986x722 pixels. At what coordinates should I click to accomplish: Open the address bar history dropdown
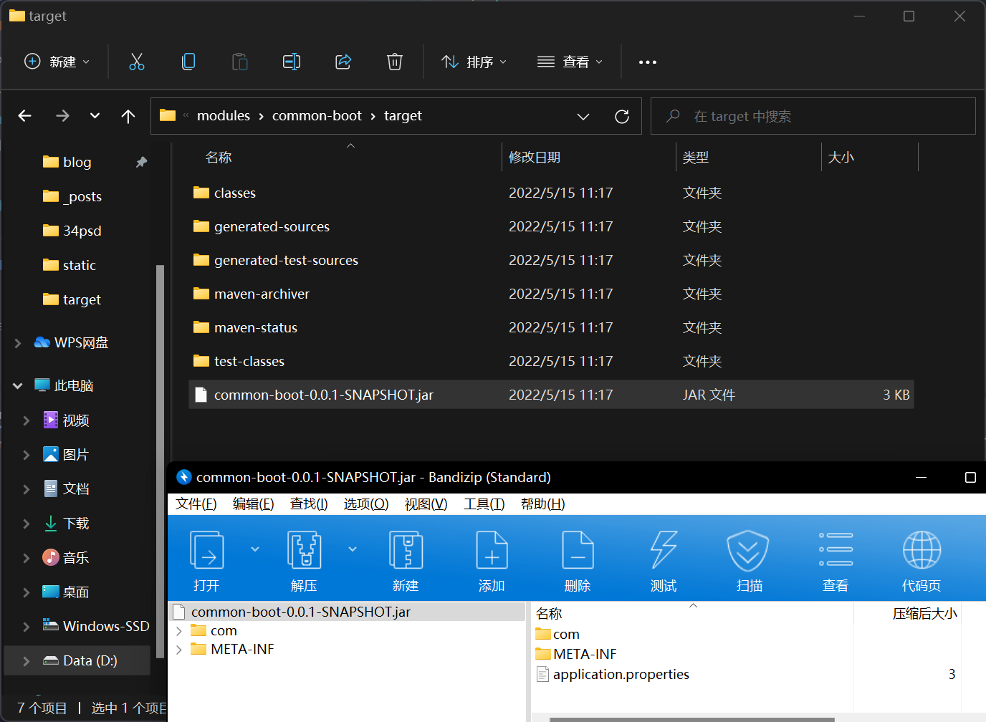(583, 116)
